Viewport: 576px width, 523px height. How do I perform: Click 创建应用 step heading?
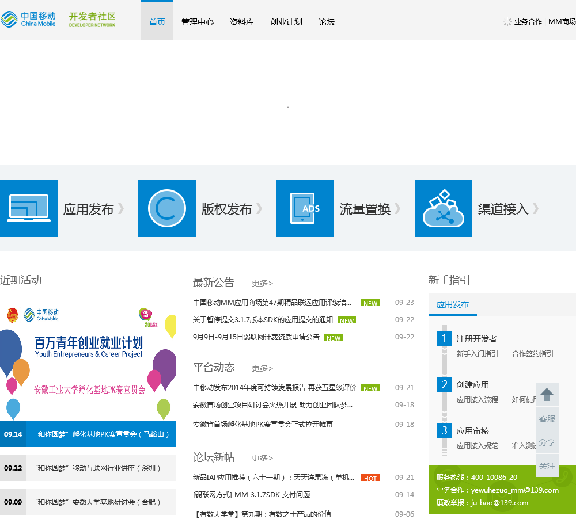(x=473, y=385)
